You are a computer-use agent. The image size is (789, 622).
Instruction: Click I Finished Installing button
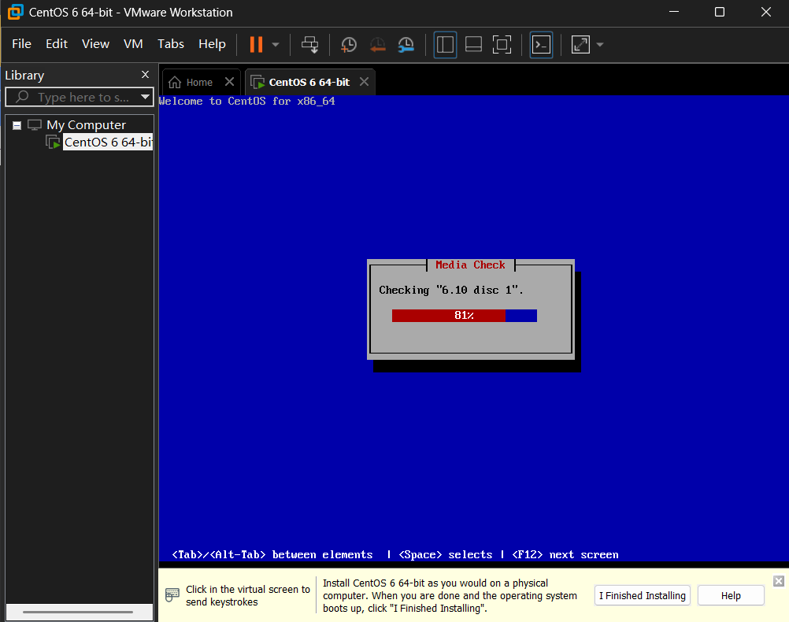642,595
